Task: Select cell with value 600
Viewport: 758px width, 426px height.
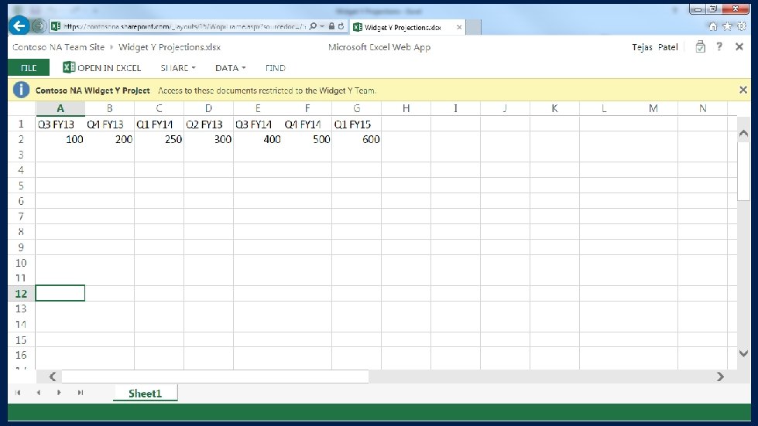Action: tap(357, 139)
